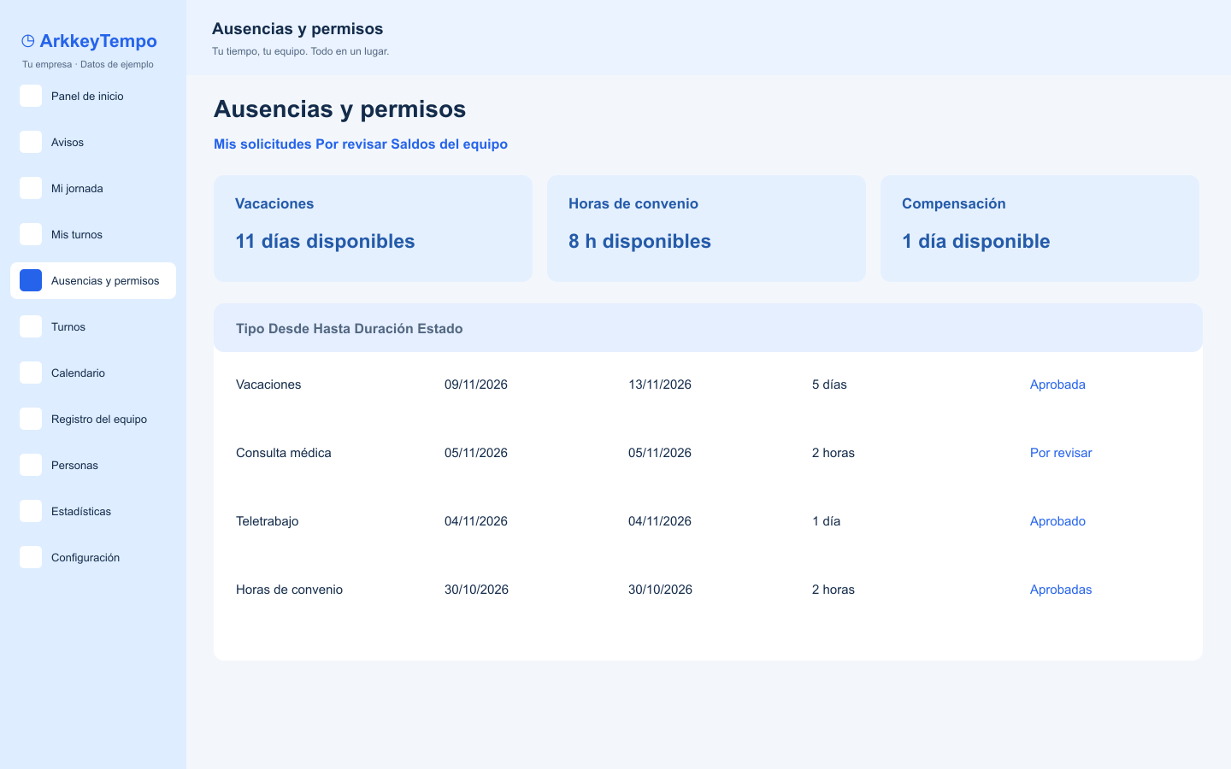Image resolution: width=1231 pixels, height=769 pixels.
Task: Switch to Mis solicitudes tab
Action: coord(262,144)
